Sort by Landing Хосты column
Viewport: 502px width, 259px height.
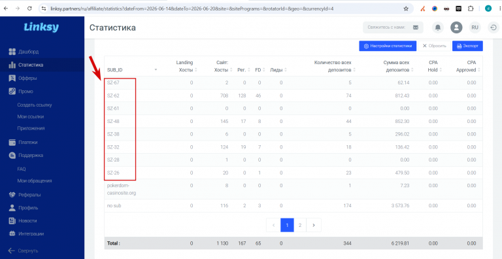[196, 70]
